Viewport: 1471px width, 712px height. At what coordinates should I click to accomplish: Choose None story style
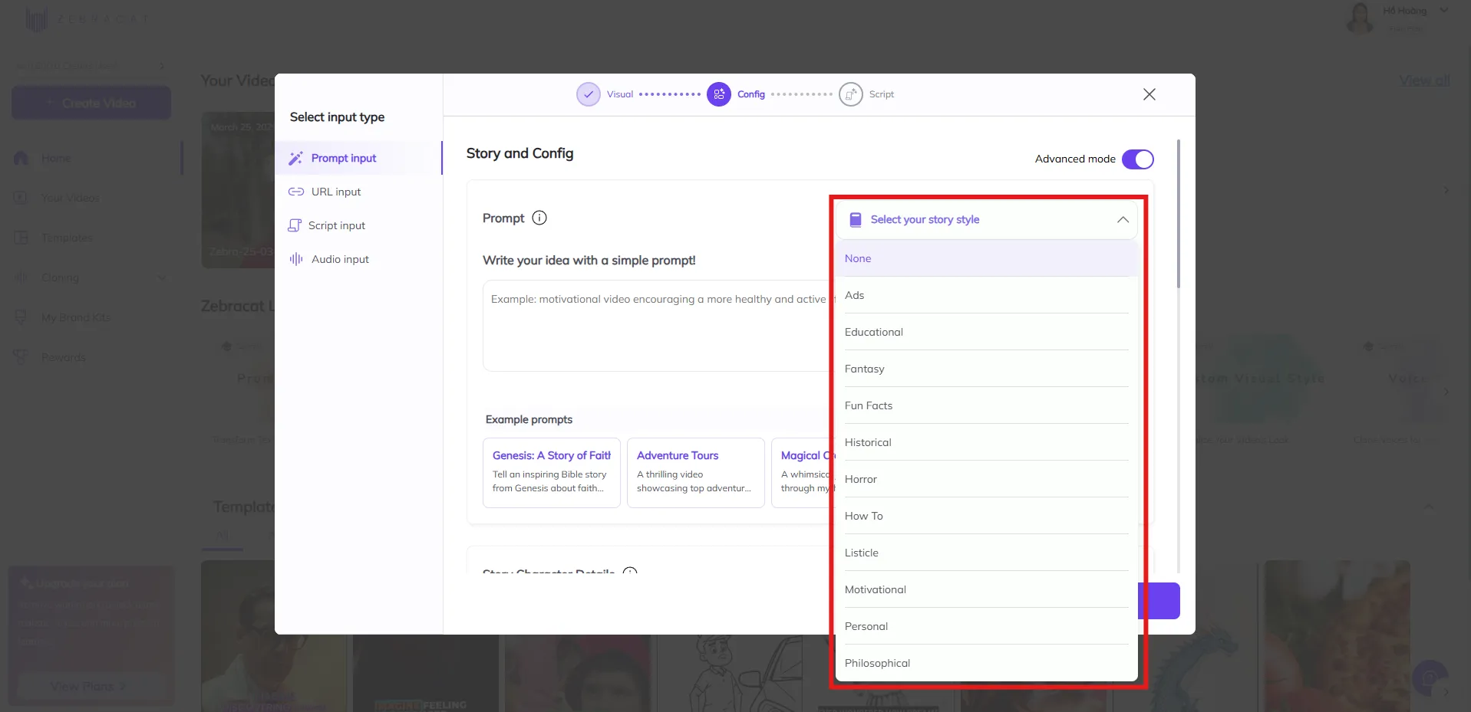coord(987,258)
